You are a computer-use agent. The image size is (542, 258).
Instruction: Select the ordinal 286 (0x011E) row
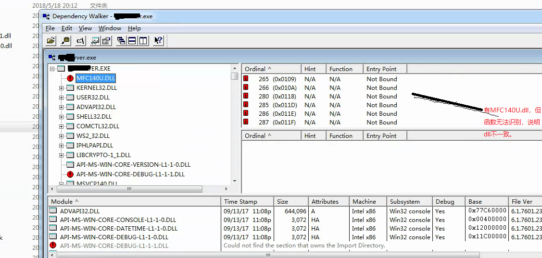(x=325, y=113)
